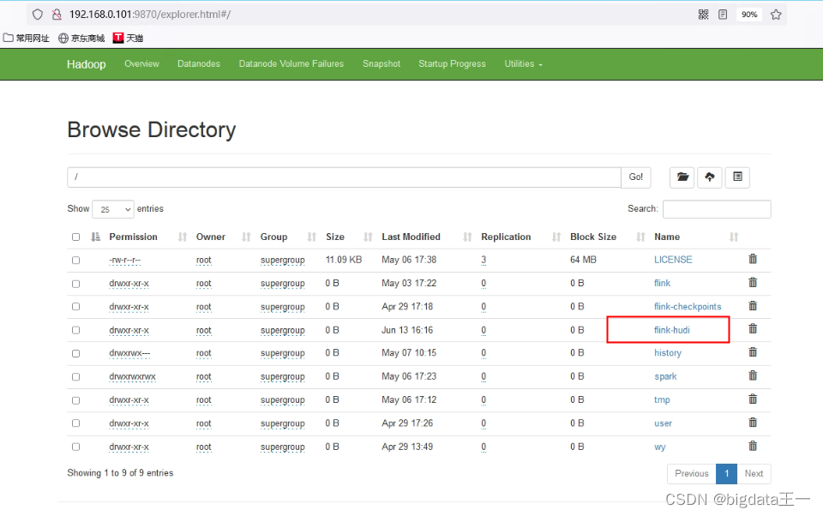
Task: Click trash icon for spark directory
Action: [x=753, y=375]
